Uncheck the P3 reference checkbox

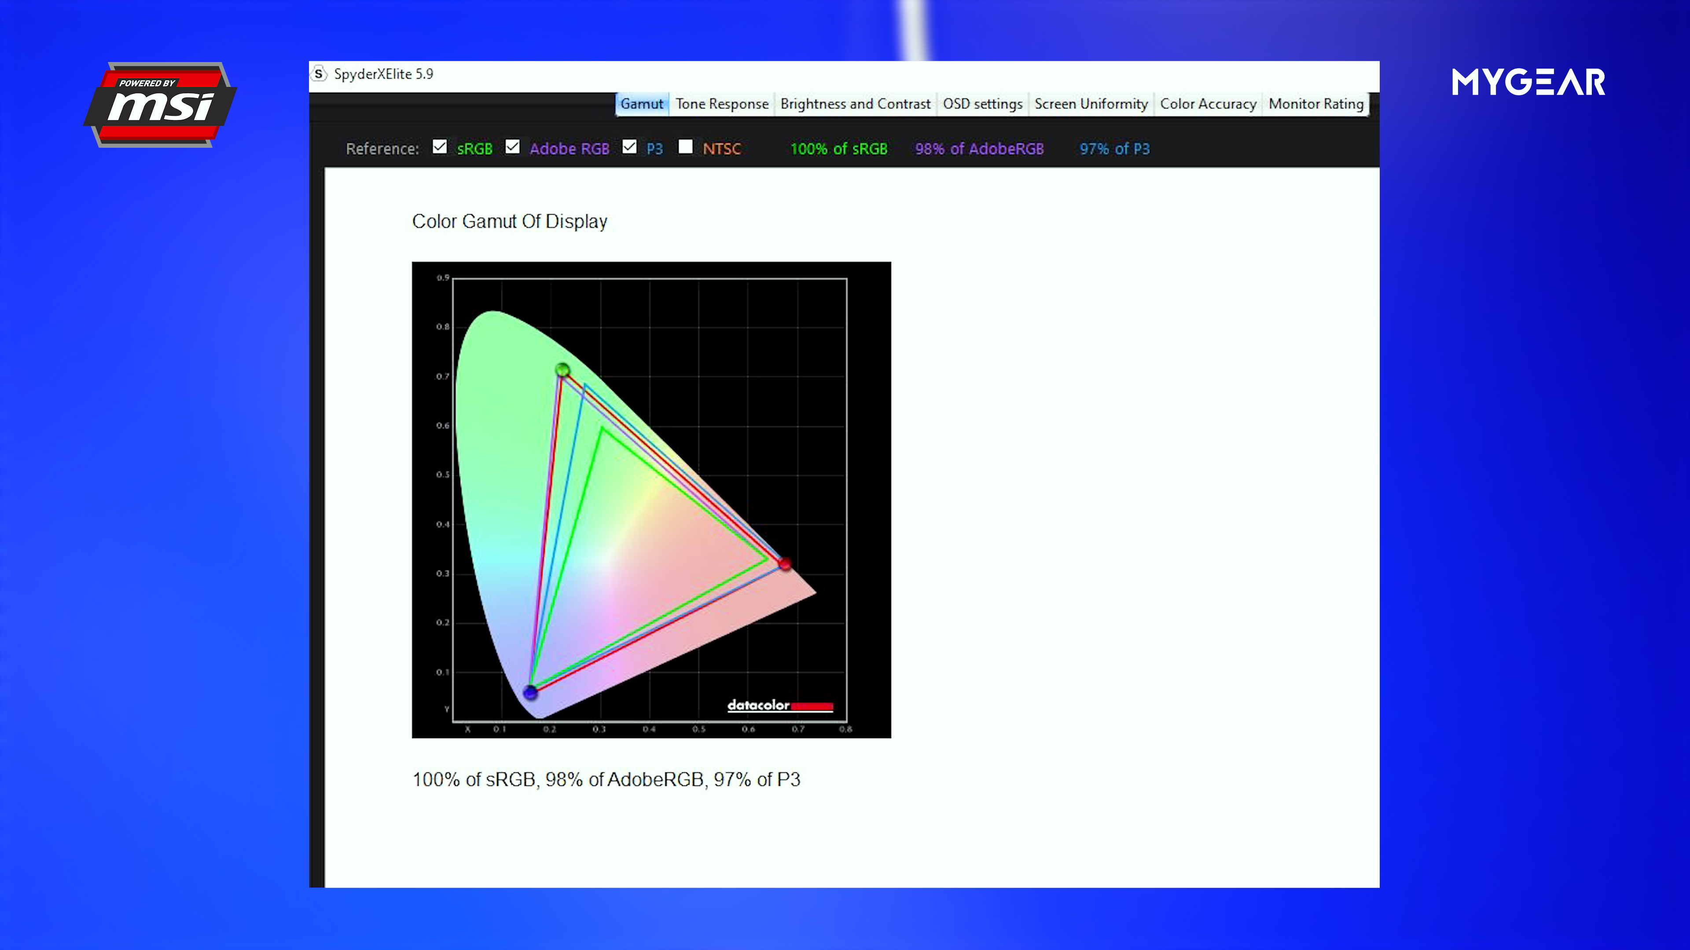click(x=629, y=147)
